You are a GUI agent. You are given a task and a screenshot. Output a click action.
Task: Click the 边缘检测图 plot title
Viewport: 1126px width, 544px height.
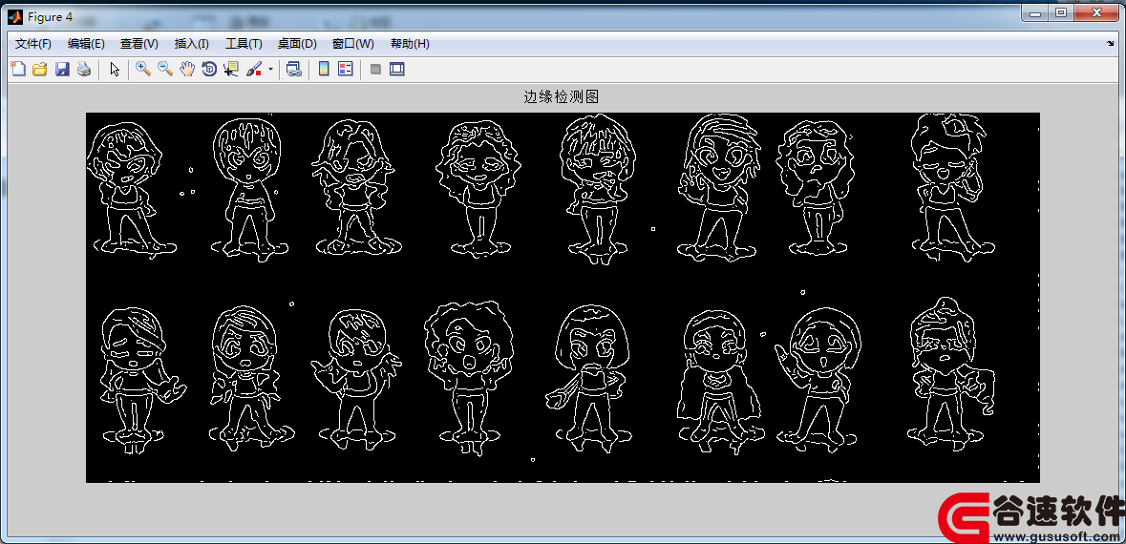(x=562, y=97)
